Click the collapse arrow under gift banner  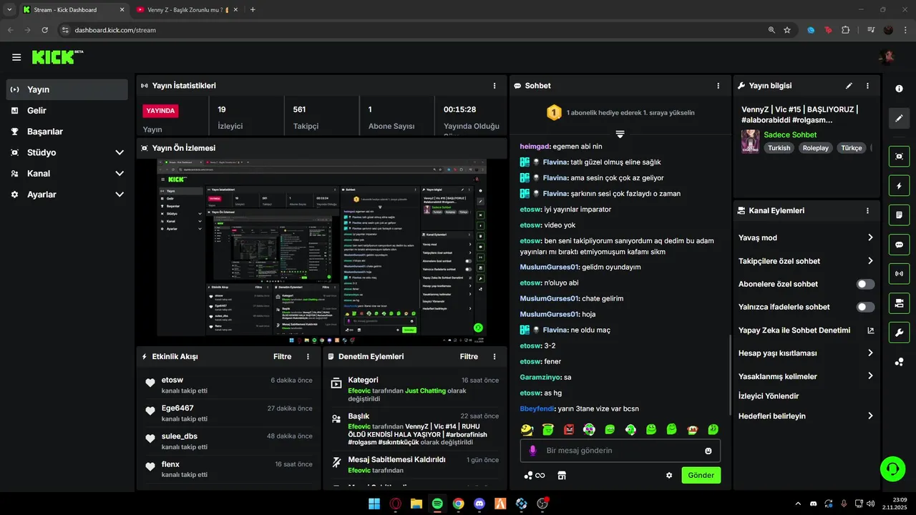620,134
